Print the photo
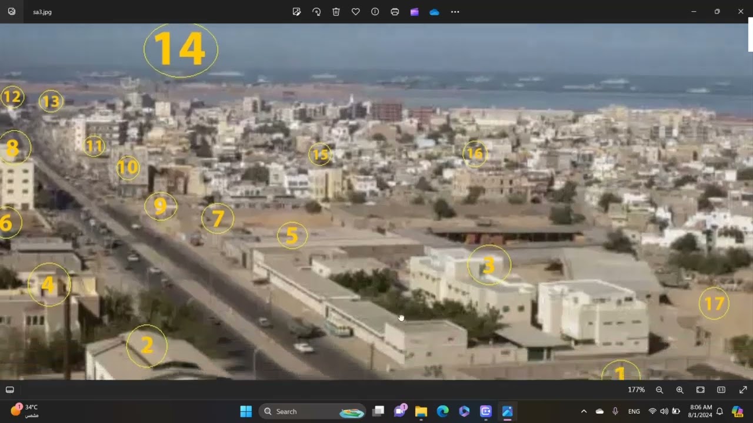This screenshot has height=423, width=753. 395,12
